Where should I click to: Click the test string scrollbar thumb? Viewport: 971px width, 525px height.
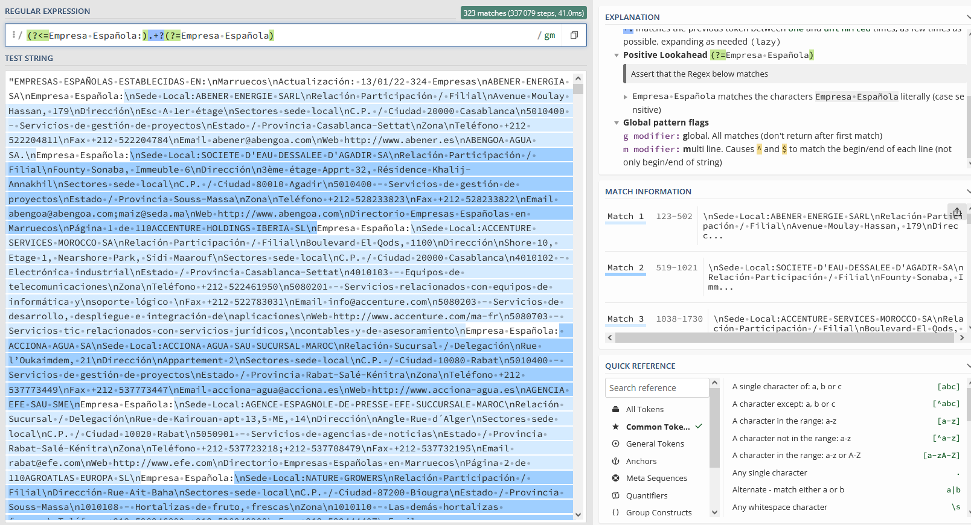tap(578, 89)
